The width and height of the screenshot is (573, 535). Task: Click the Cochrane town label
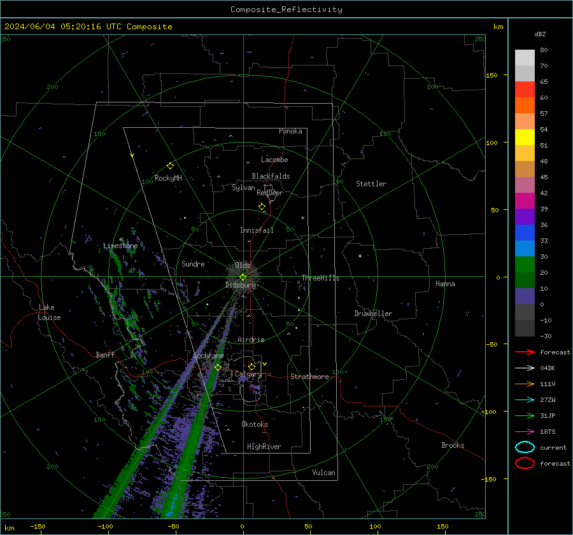click(x=208, y=356)
